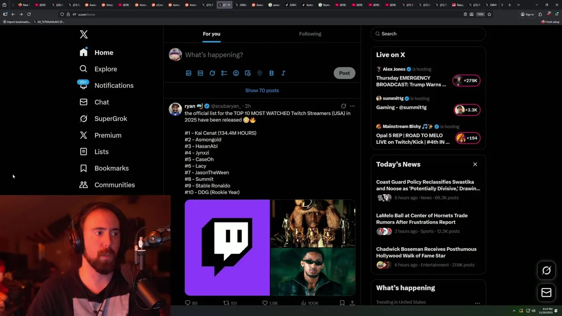
Task: View post analytics 100K
Action: point(310,303)
